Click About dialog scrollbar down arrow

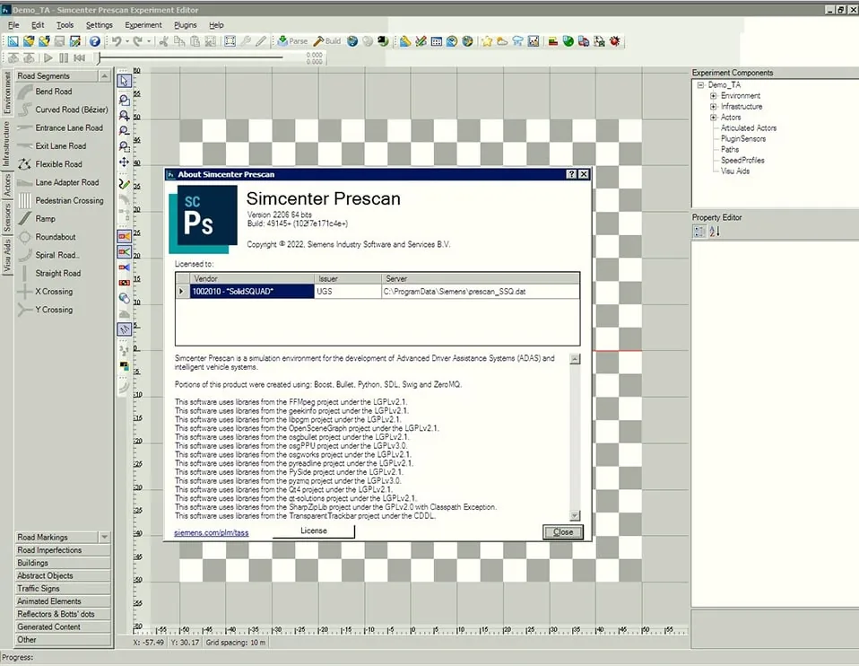pyautogui.click(x=575, y=516)
